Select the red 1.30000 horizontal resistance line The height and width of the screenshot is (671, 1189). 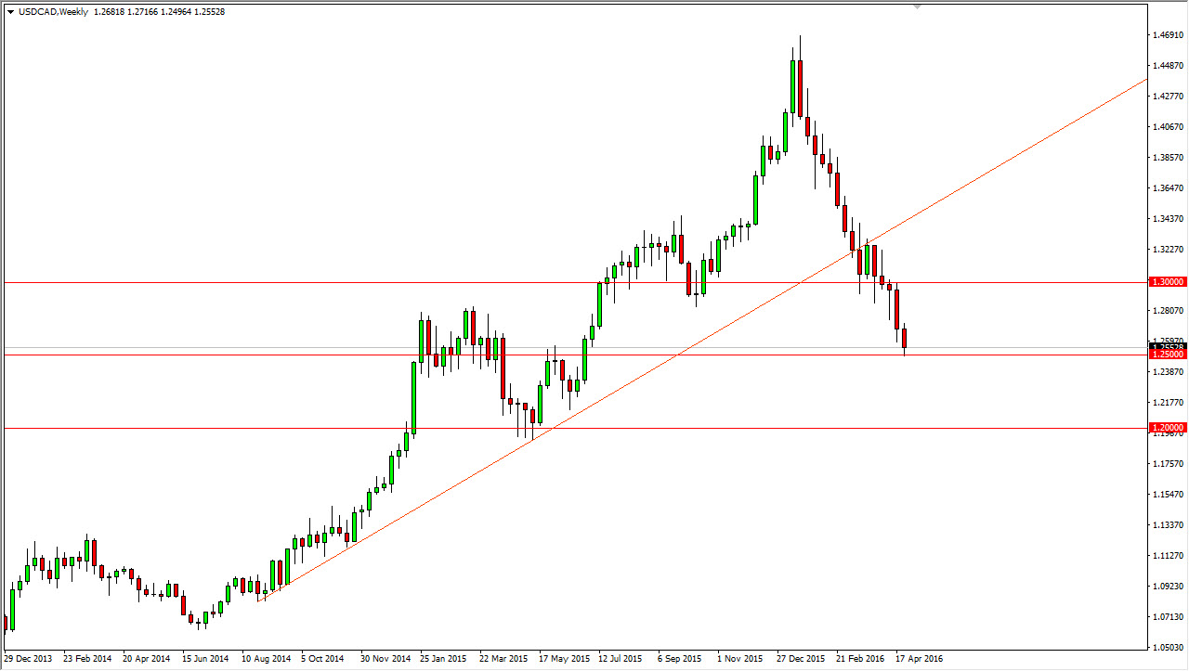(372, 281)
